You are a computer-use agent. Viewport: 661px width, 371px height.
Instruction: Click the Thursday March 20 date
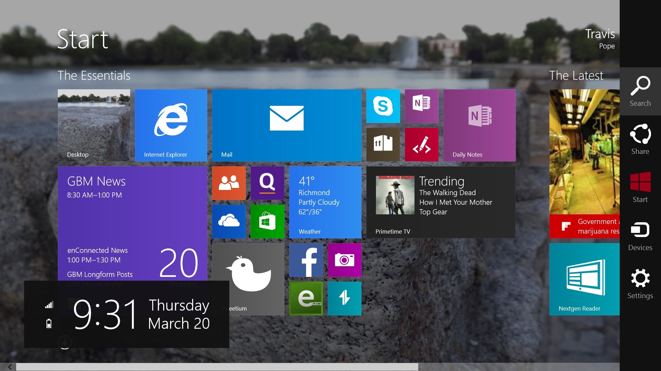tap(179, 314)
